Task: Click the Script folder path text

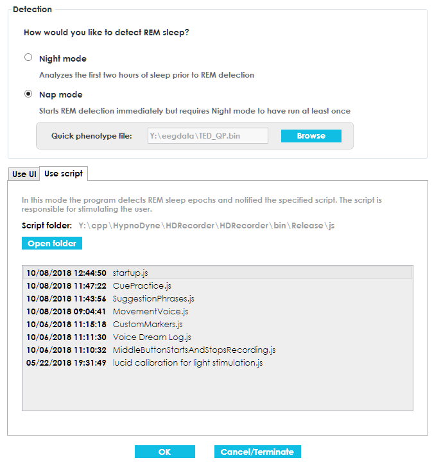Action: [206, 226]
